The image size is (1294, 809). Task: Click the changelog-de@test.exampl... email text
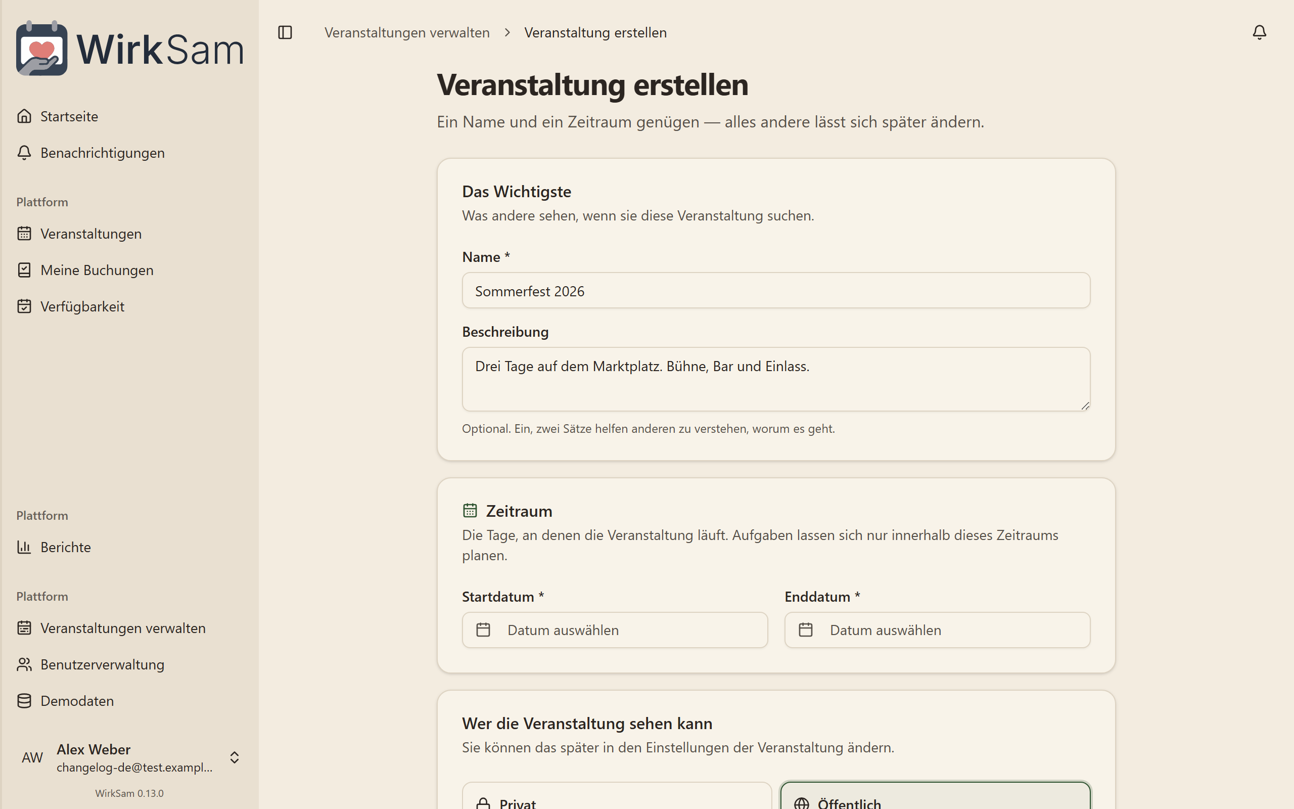pyautogui.click(x=135, y=767)
